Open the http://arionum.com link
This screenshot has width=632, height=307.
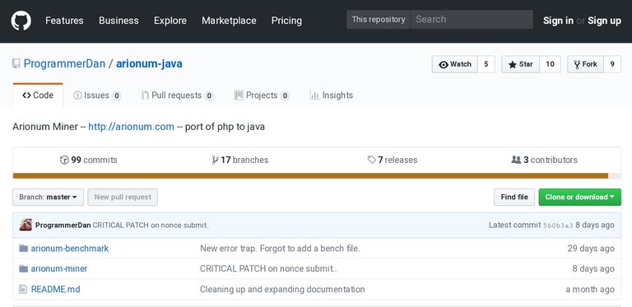pyautogui.click(x=131, y=127)
